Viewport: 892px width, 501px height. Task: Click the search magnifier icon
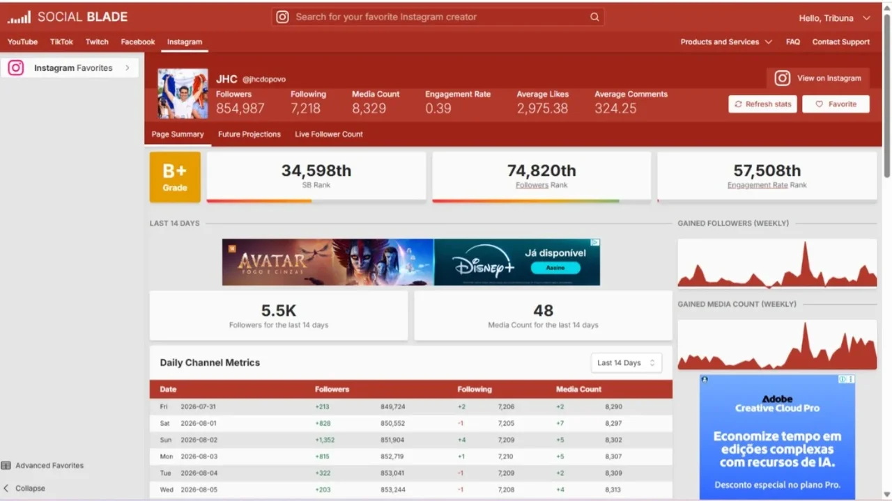pyautogui.click(x=594, y=17)
